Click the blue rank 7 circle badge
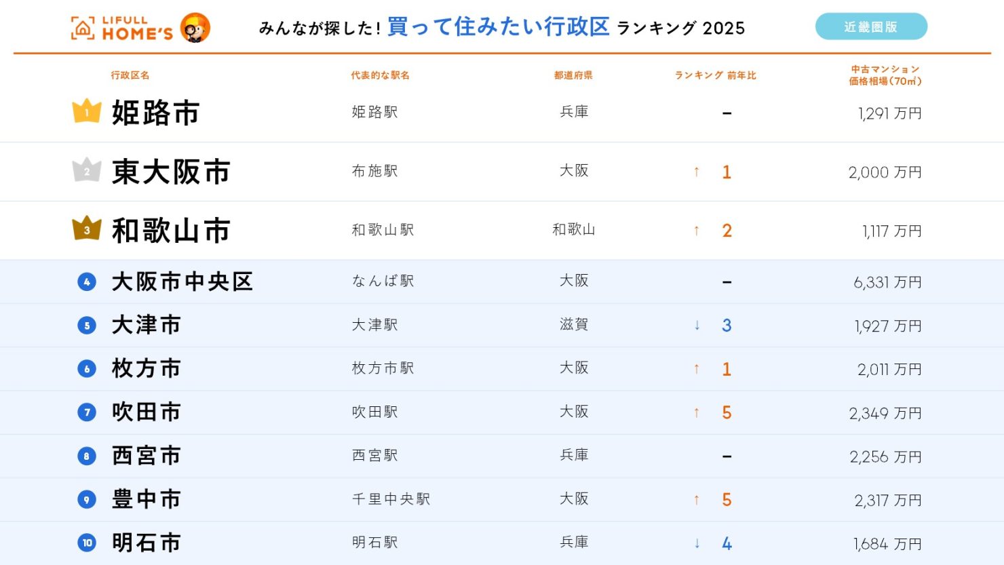The image size is (1004, 565). 87,412
